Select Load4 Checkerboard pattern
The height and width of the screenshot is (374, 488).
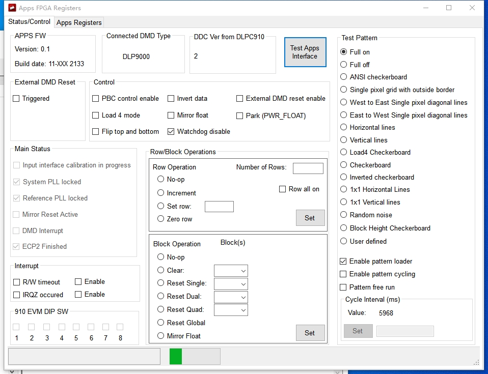pyautogui.click(x=344, y=152)
